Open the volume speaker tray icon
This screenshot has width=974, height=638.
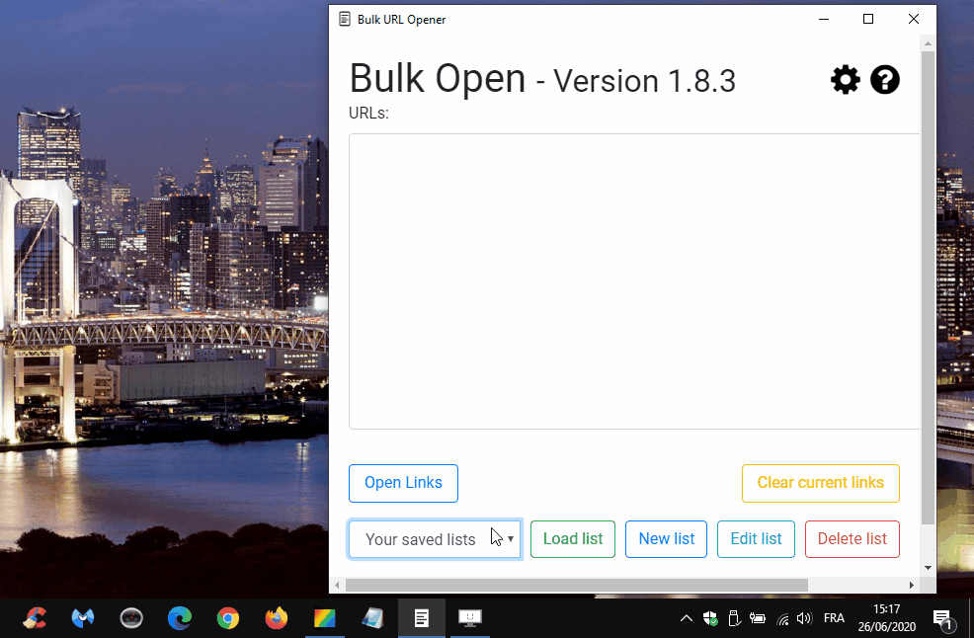tap(804, 618)
